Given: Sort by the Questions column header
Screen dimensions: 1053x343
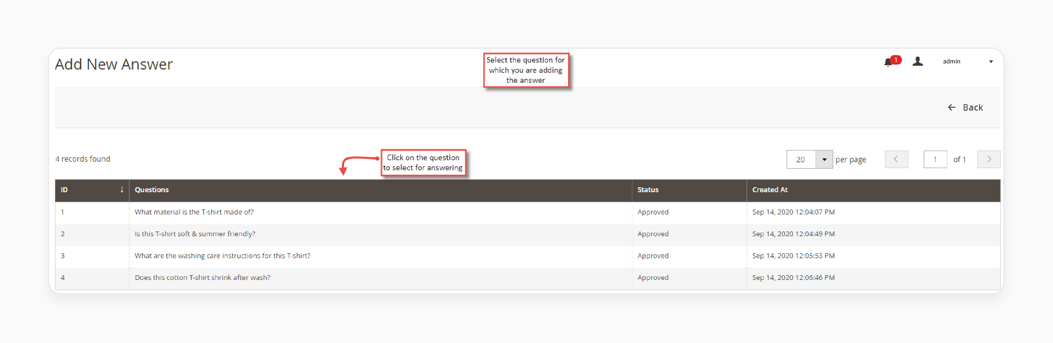Looking at the screenshot, I should coord(380,190).
